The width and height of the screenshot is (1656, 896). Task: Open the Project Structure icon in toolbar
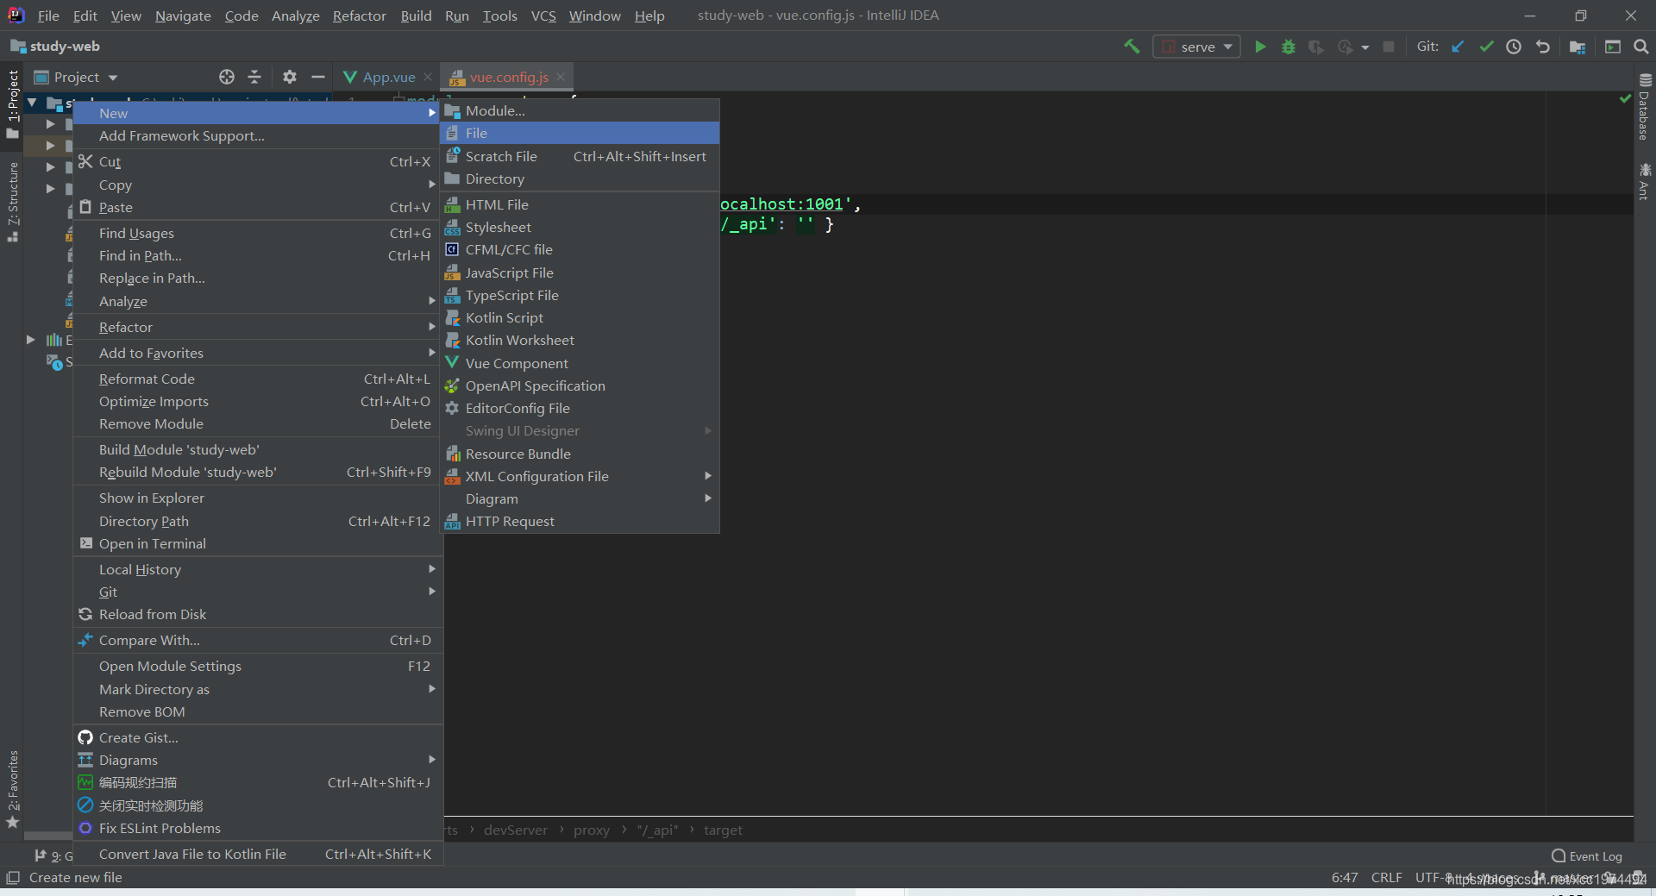point(1578,47)
